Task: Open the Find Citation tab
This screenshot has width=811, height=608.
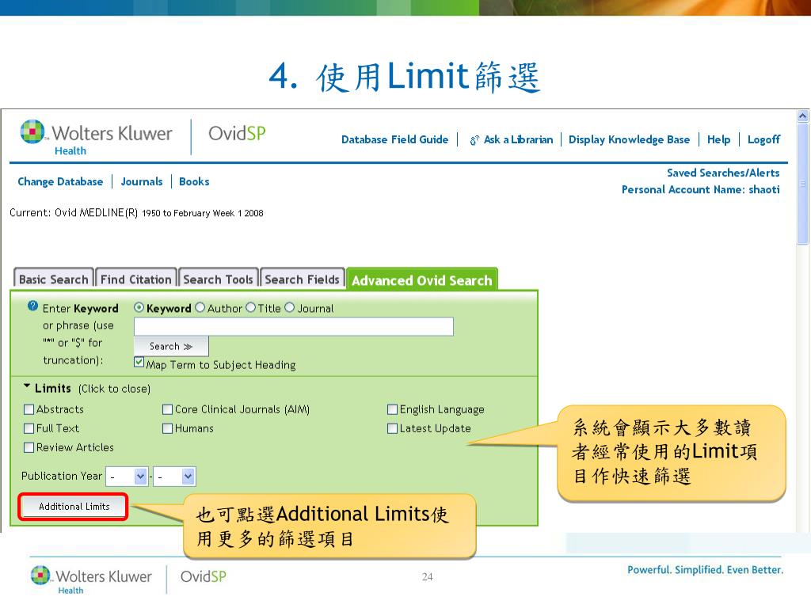Action: (136, 279)
